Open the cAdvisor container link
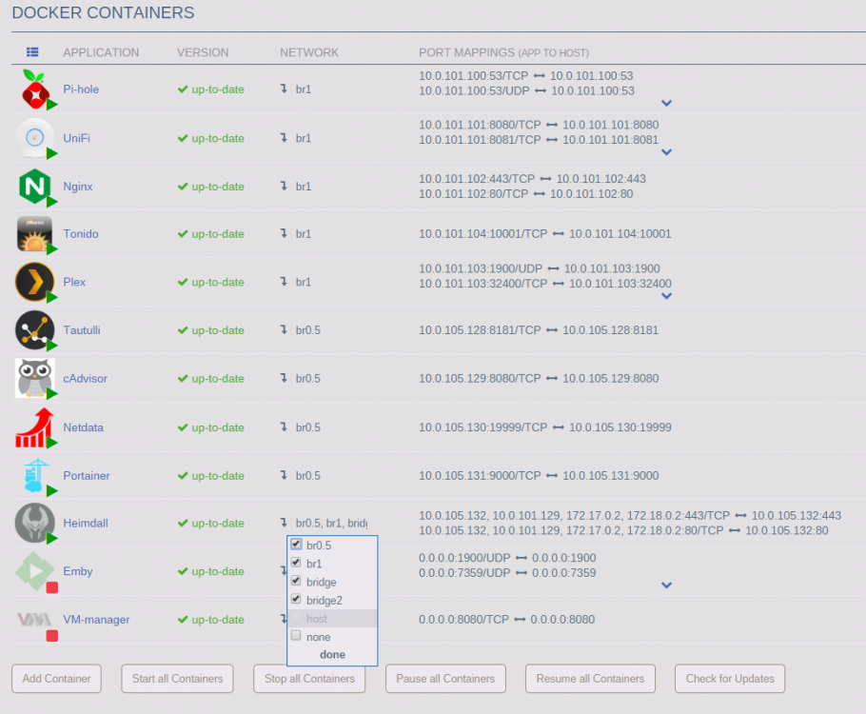This screenshot has height=714, width=866. click(x=85, y=379)
